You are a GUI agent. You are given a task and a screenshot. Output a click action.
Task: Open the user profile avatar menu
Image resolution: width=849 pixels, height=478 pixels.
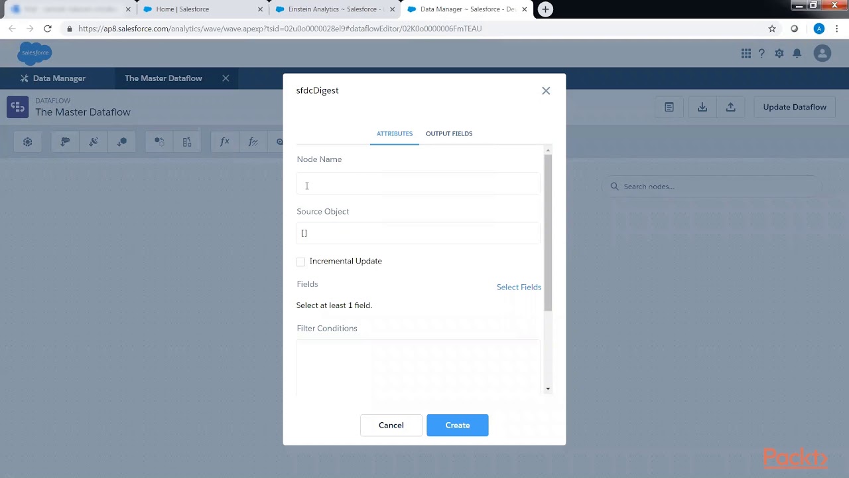click(x=822, y=53)
